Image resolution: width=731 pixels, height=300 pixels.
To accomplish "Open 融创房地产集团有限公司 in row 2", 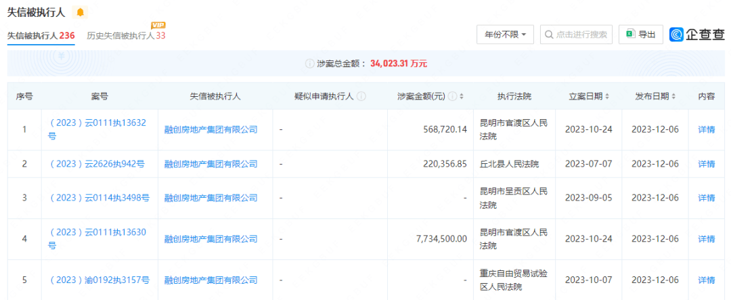I will (211, 164).
